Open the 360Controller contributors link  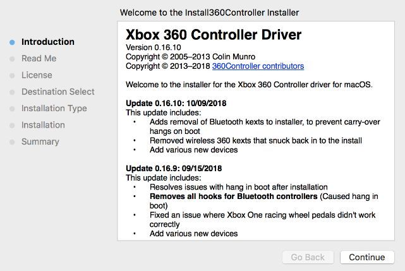tap(258, 66)
